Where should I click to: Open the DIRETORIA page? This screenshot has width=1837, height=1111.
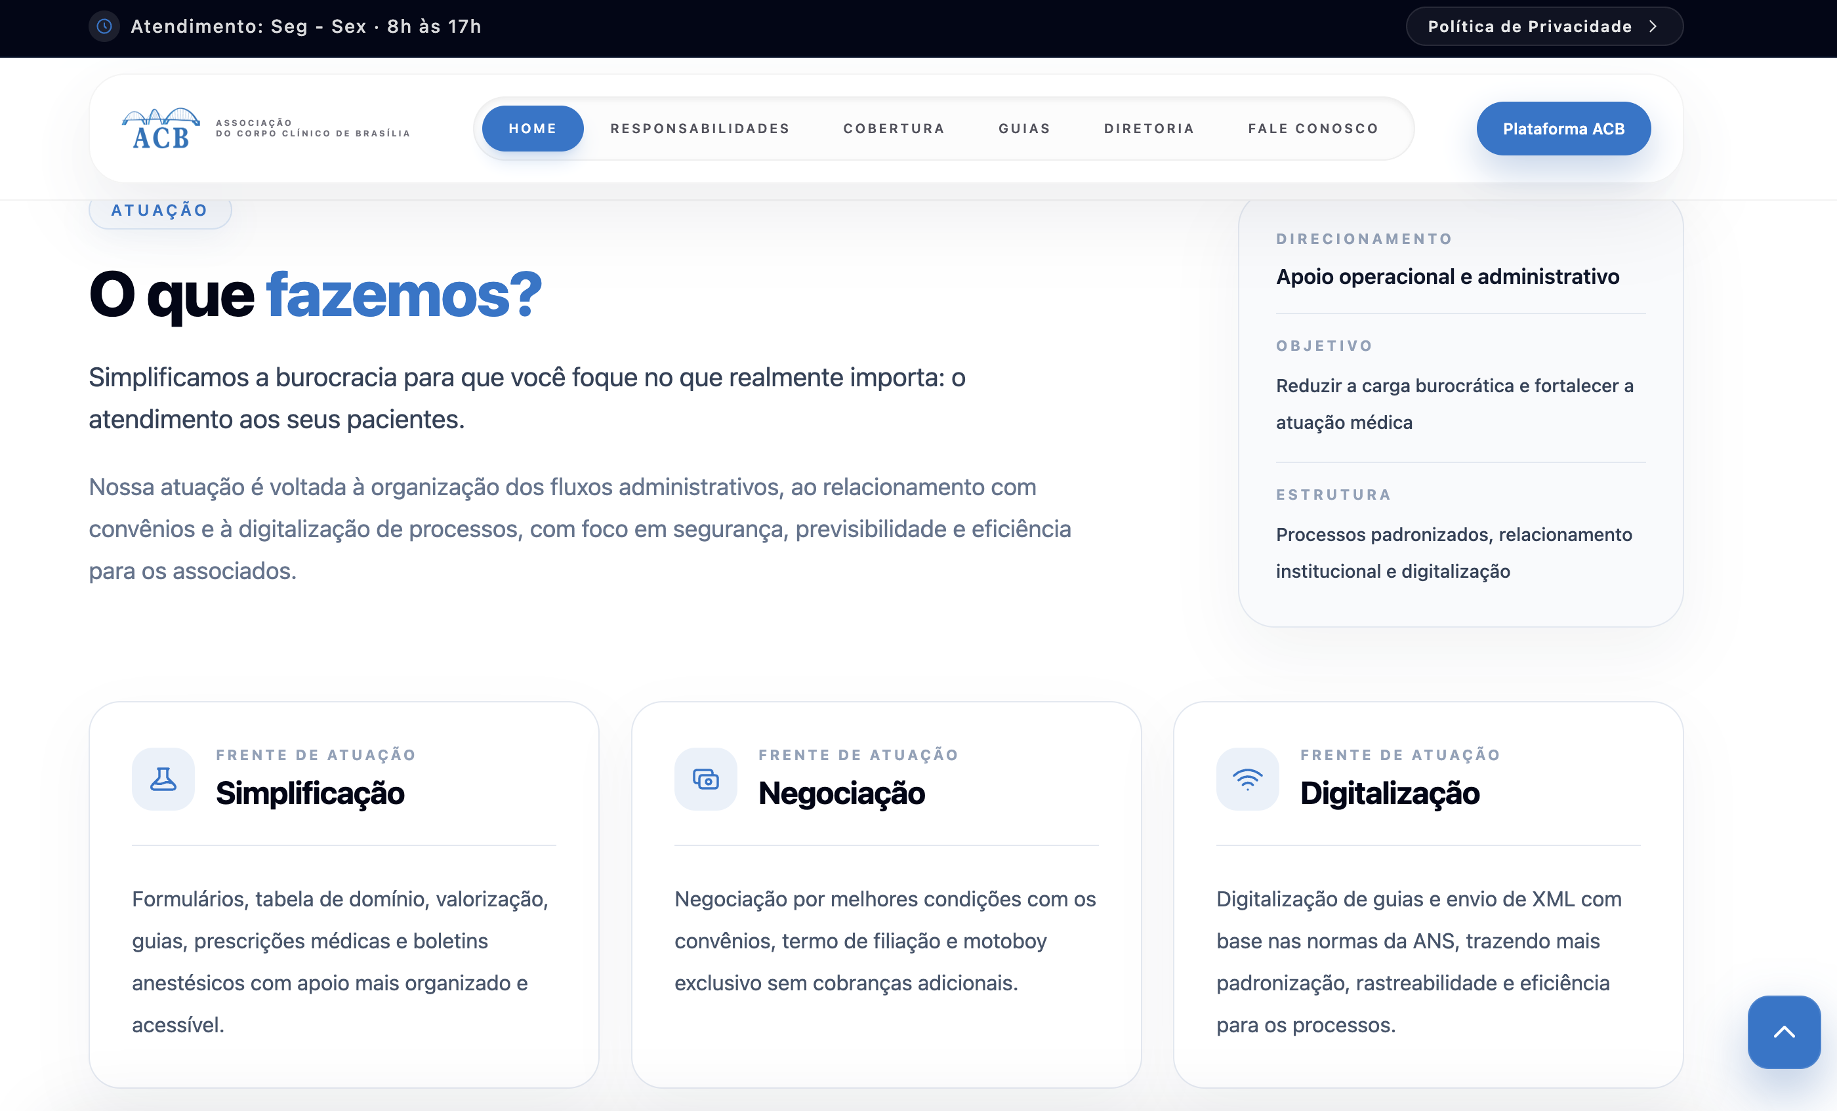coord(1149,128)
